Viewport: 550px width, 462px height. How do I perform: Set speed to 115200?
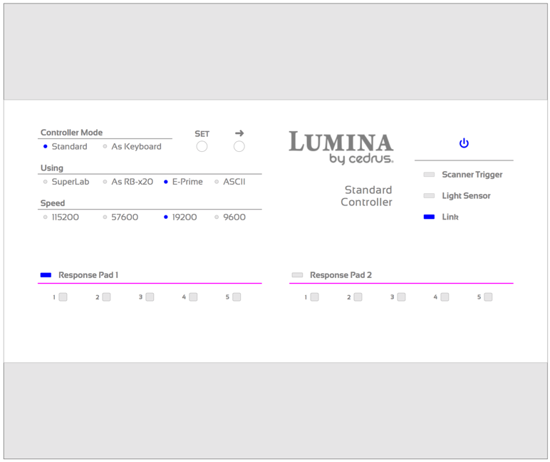click(x=46, y=217)
